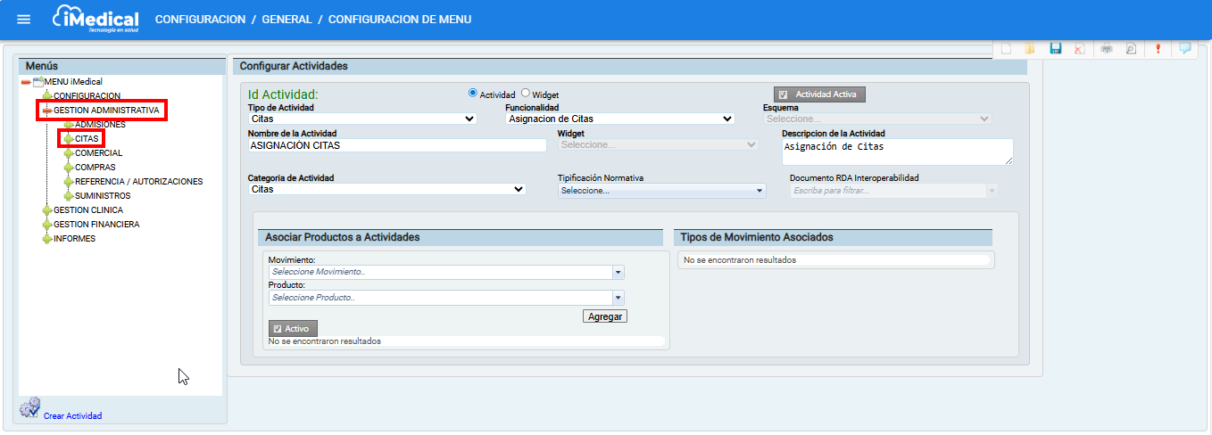1212x435 pixels.
Task: Open the hamburger menu in the header
Action: pos(24,20)
